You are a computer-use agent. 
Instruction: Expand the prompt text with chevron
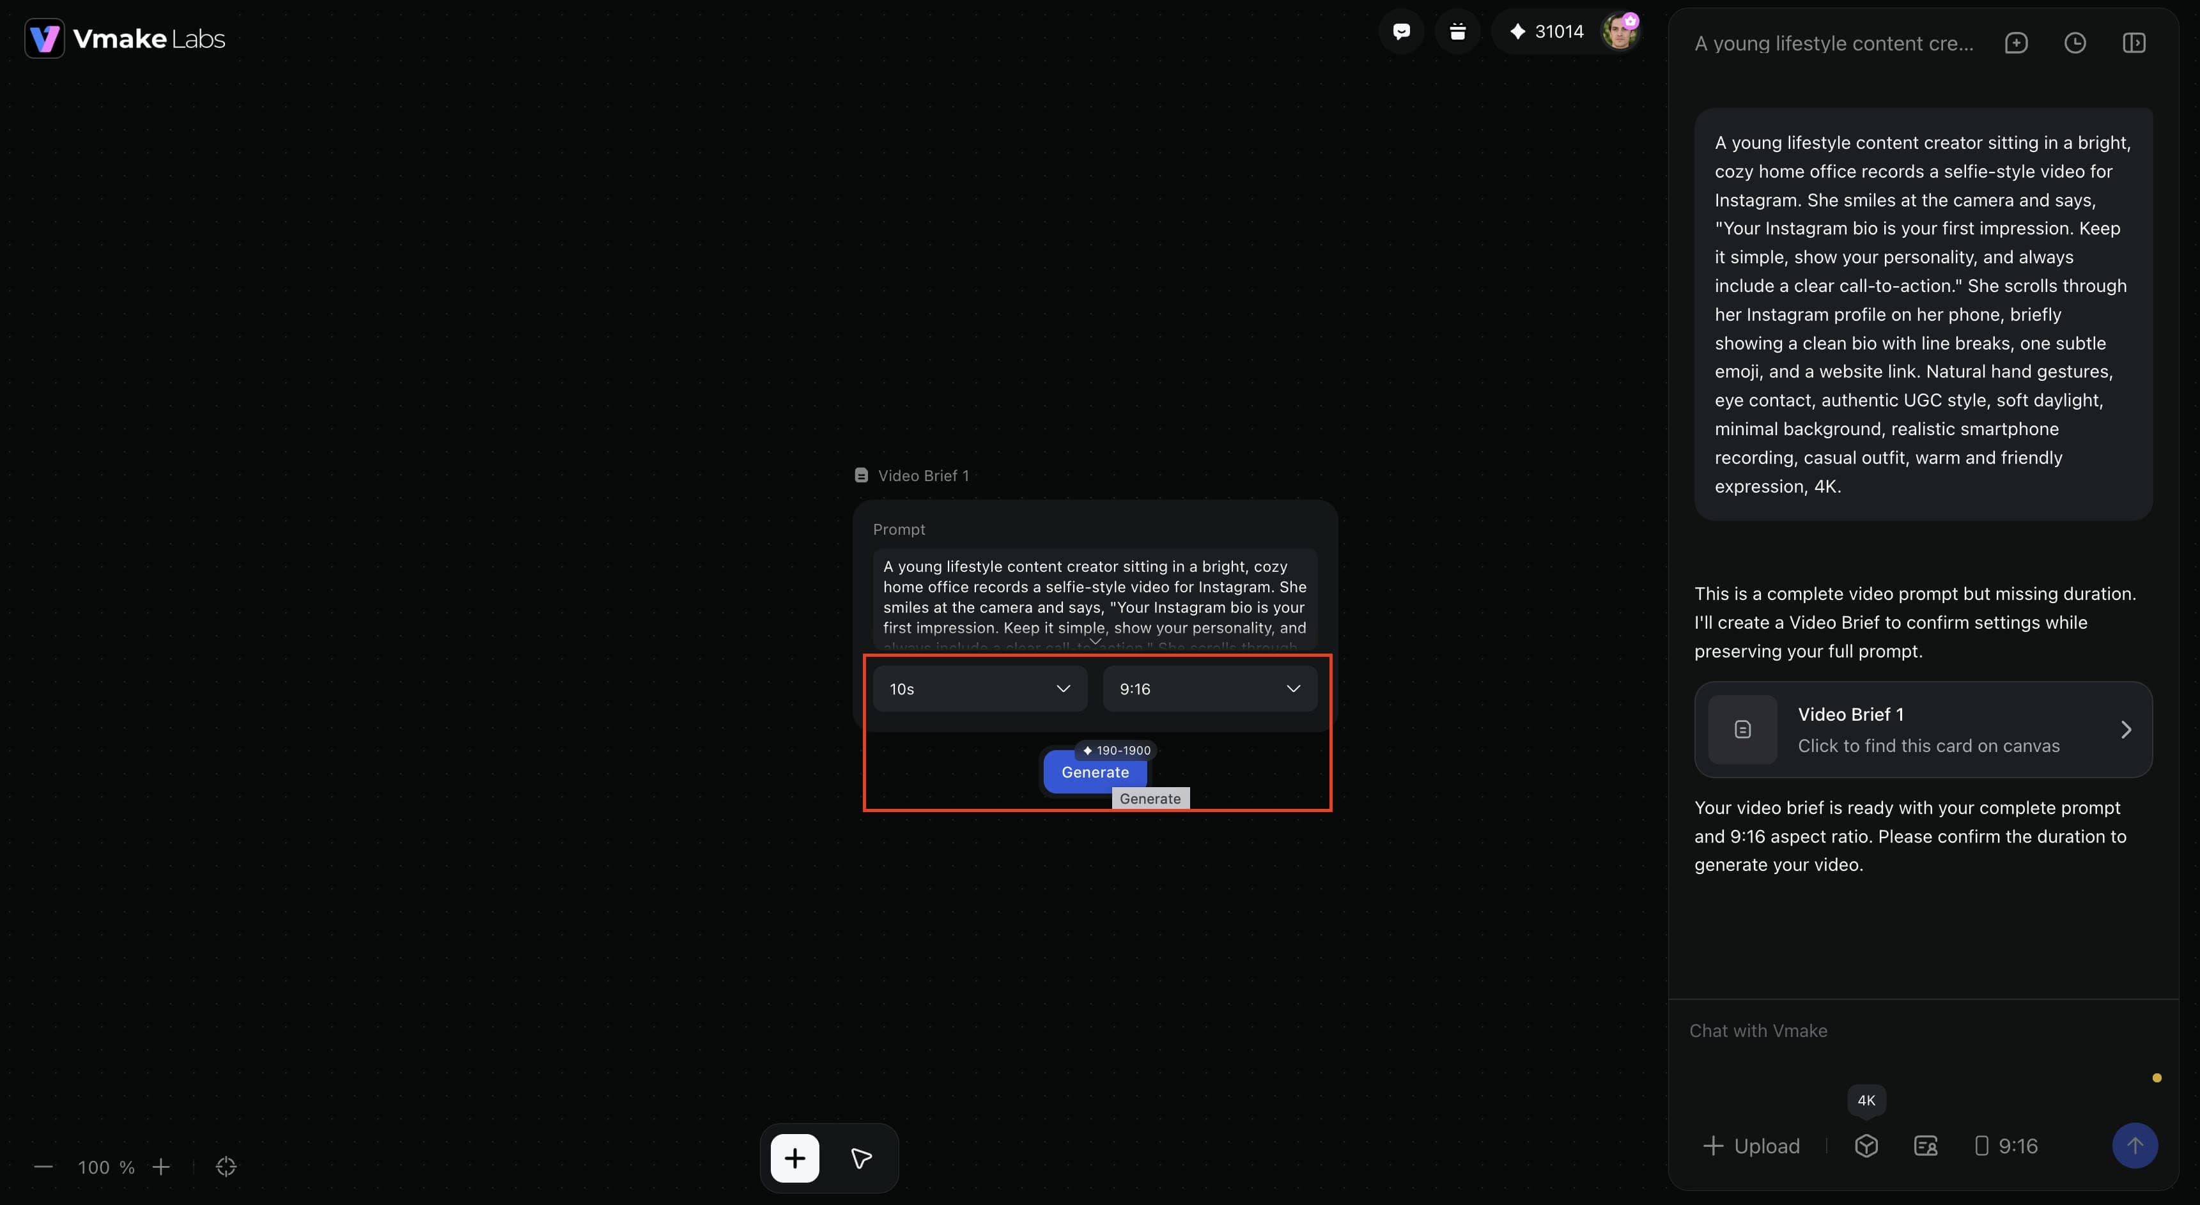(1095, 640)
